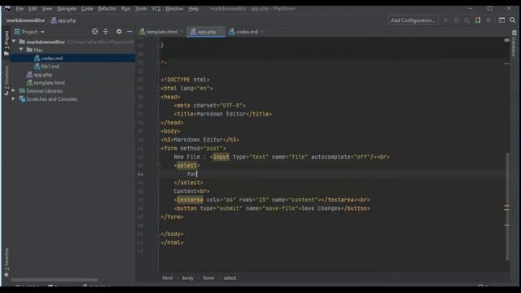Open the Tools menu
The height and width of the screenshot is (293, 521).
141,9
